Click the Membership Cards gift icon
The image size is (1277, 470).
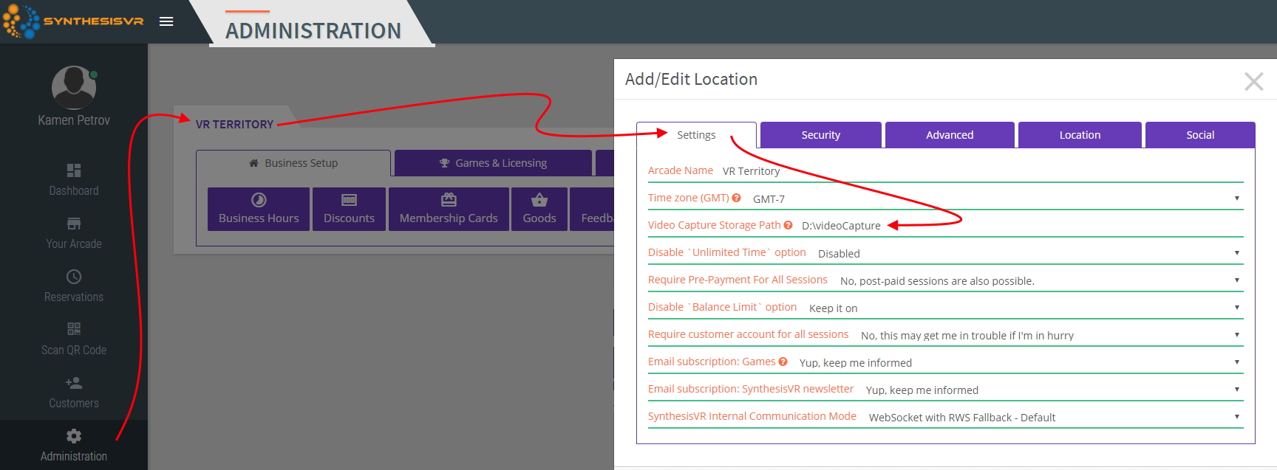click(449, 200)
